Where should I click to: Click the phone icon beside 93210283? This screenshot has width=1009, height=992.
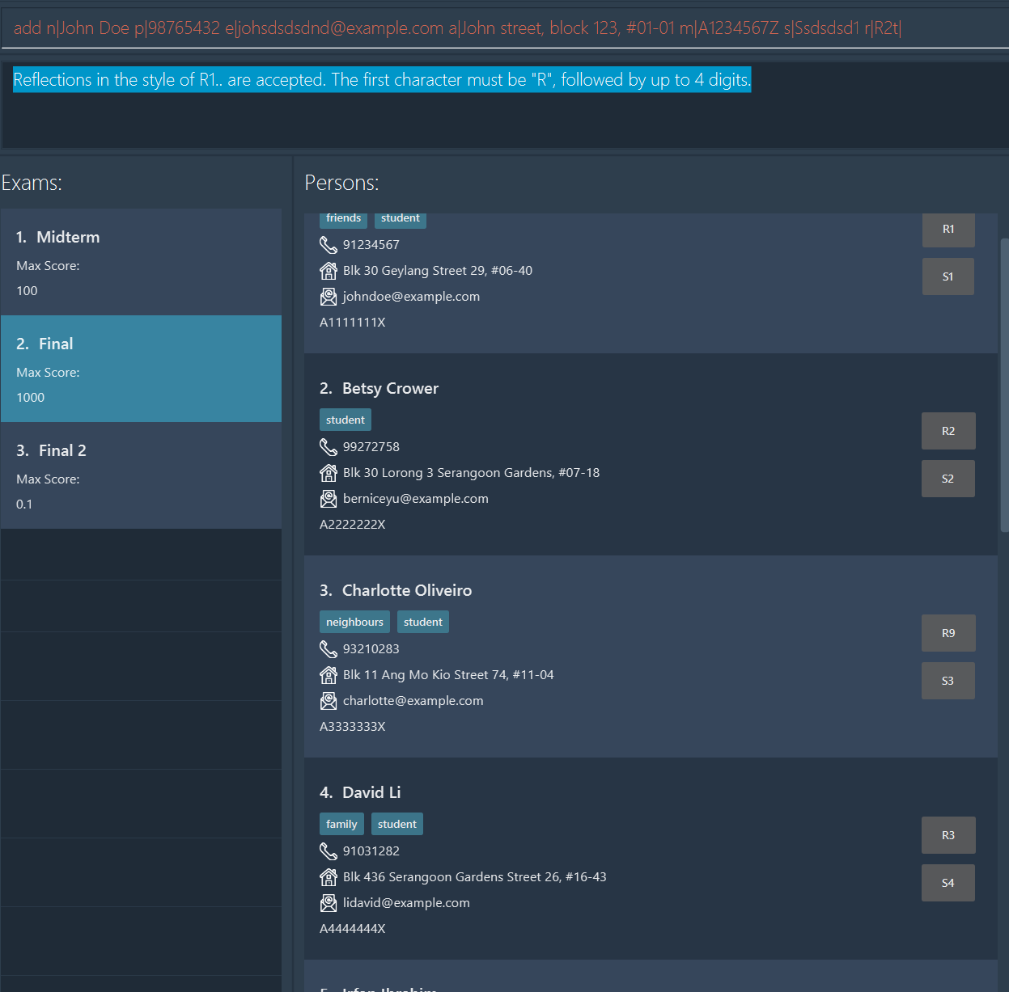tap(329, 649)
